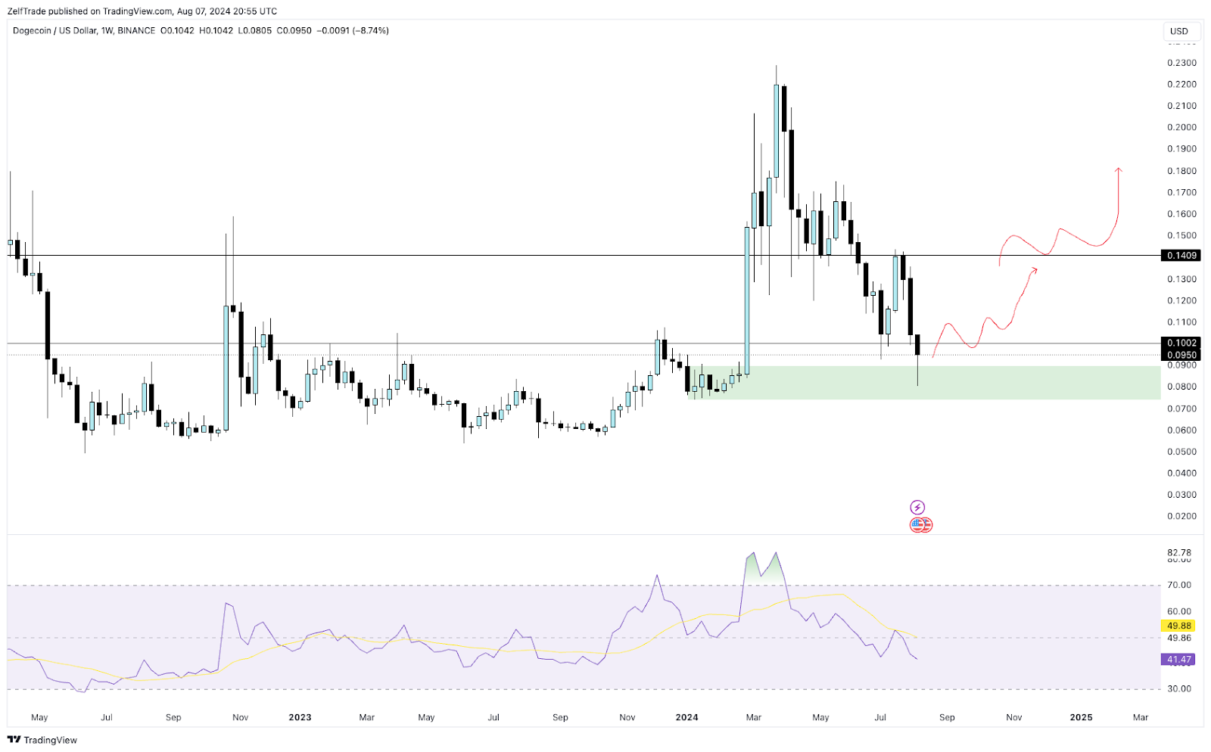This screenshot has width=1211, height=752.
Task: Select the 0.1409 price level label
Action: (1181, 256)
